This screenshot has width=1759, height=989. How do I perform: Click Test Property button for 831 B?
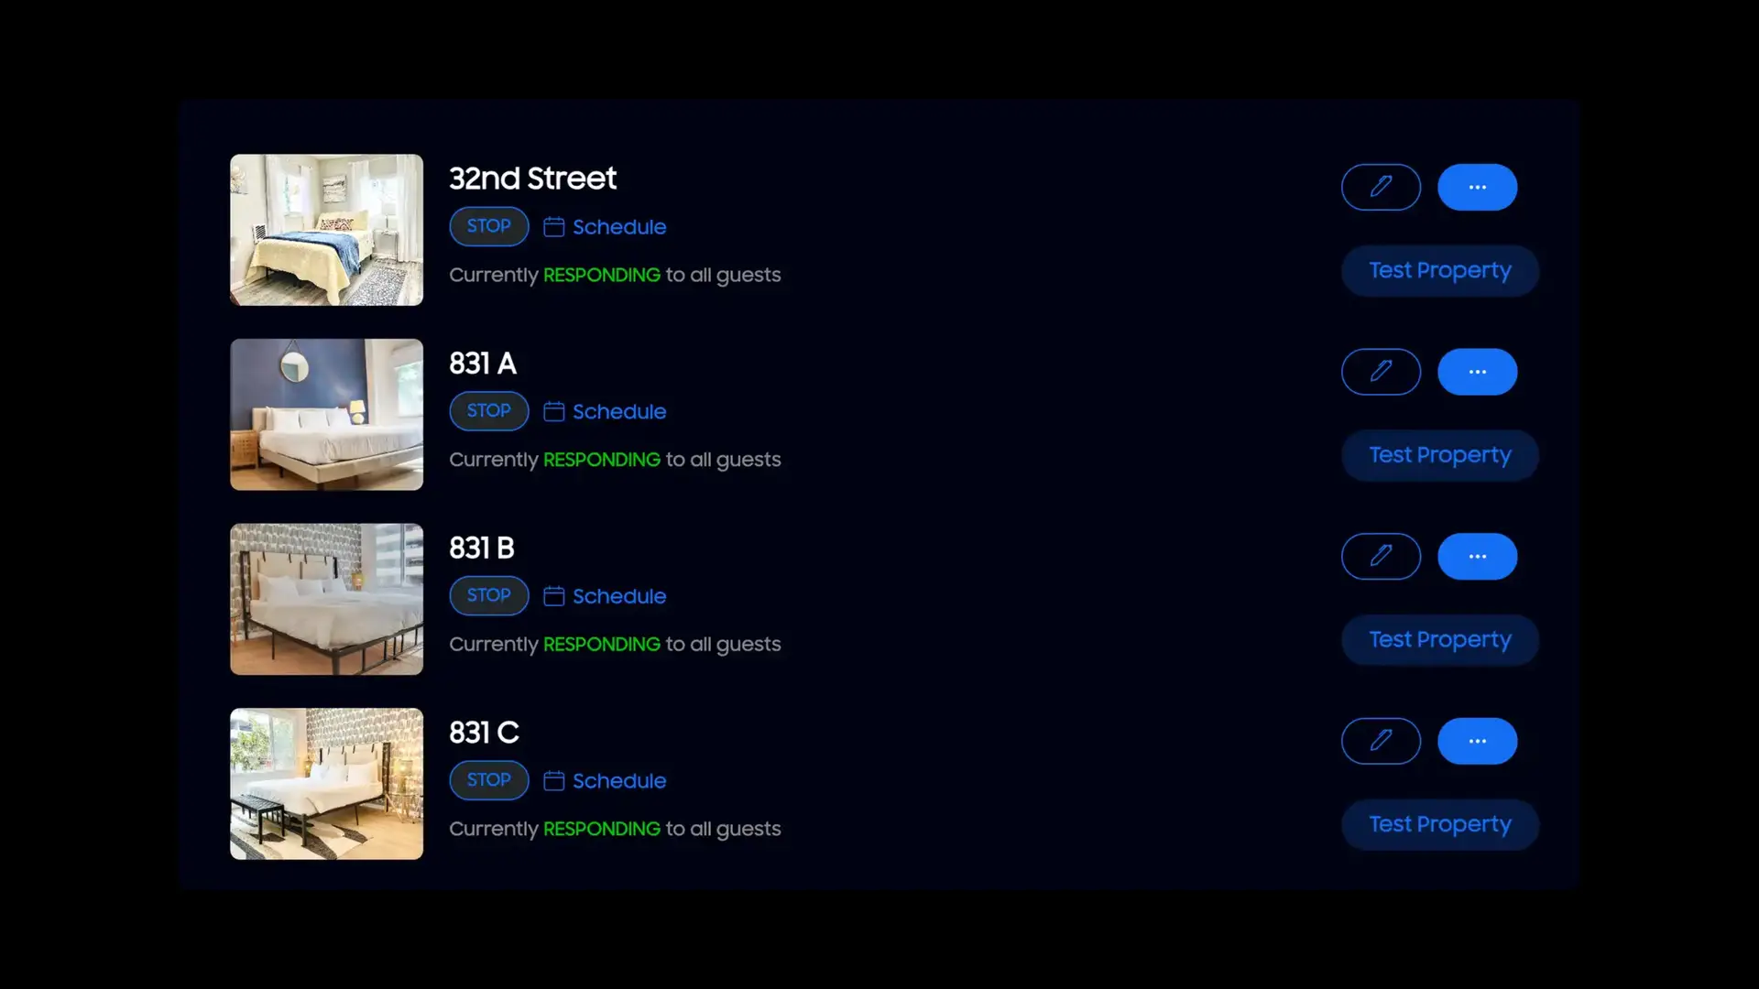point(1440,637)
